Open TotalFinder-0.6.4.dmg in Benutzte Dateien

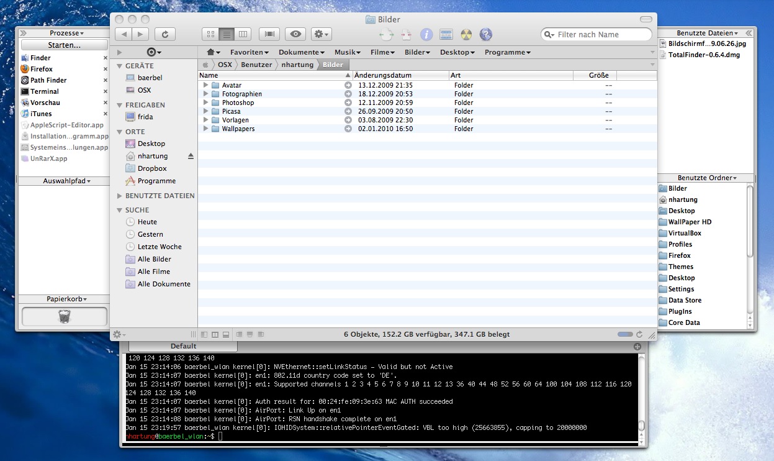click(x=704, y=55)
